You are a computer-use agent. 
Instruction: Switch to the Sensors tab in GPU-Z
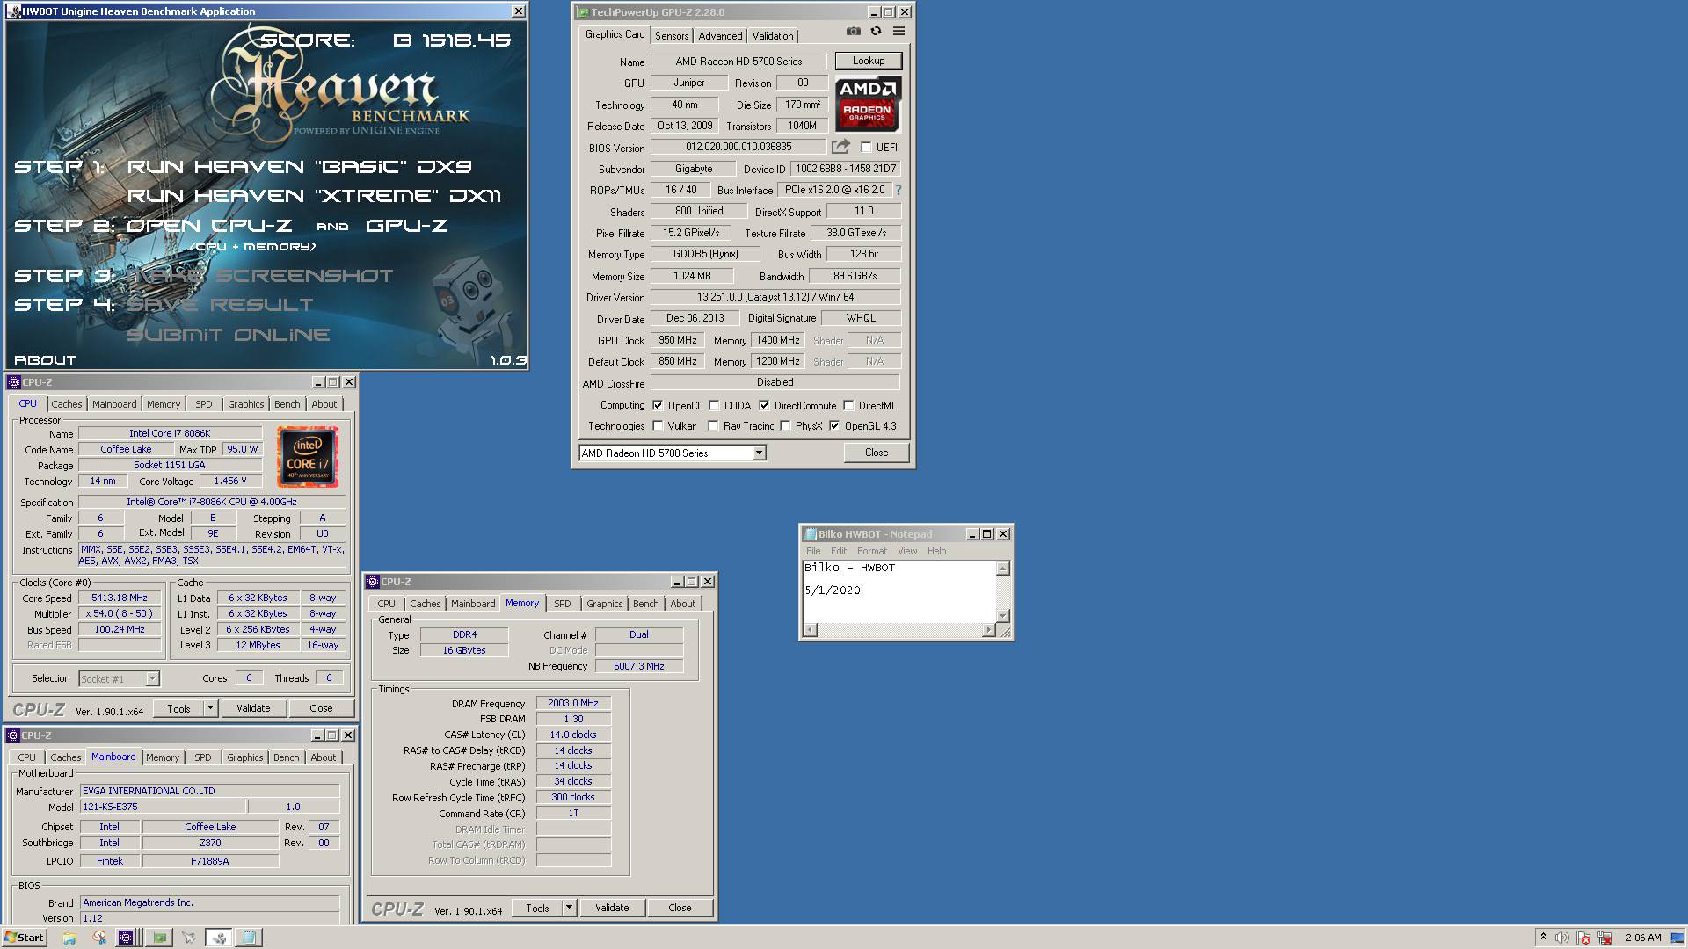[672, 36]
